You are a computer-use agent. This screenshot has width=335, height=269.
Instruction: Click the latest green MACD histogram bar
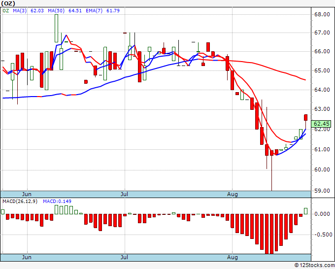pos(306,211)
